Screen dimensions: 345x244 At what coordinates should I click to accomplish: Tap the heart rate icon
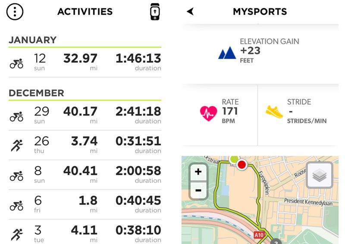pos(208,113)
